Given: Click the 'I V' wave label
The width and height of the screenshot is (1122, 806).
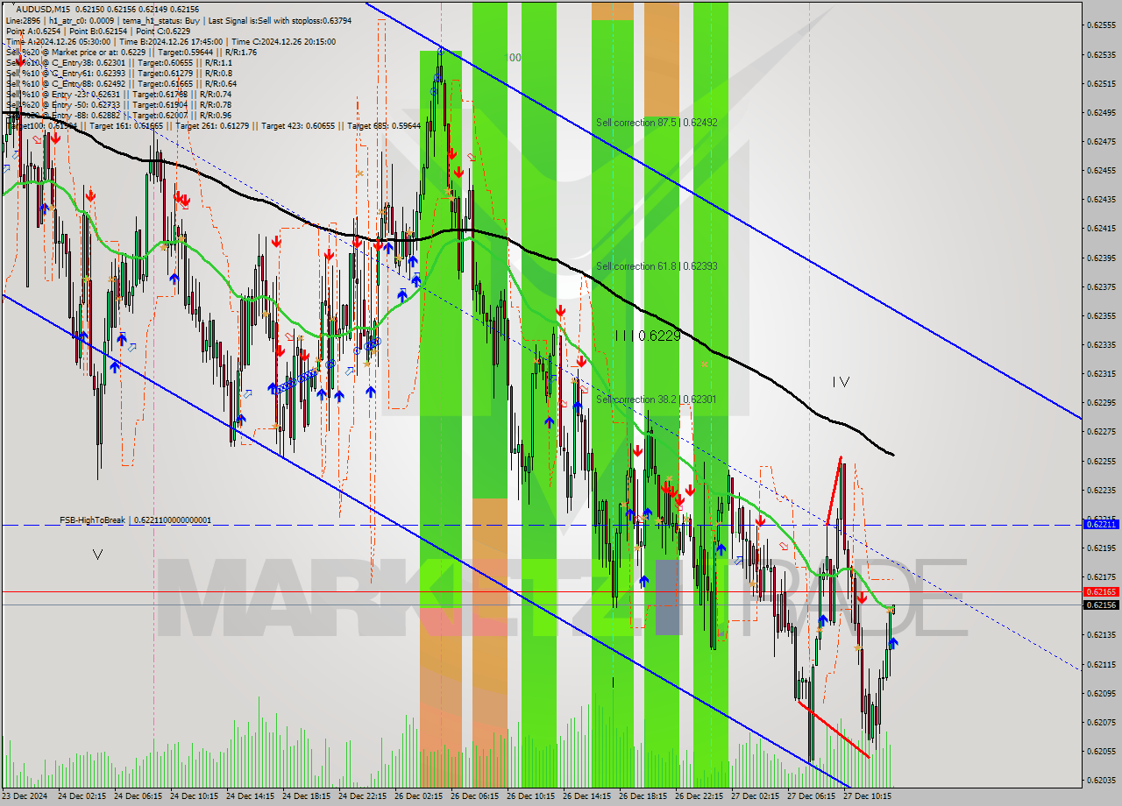Looking at the screenshot, I should pyautogui.click(x=841, y=381).
